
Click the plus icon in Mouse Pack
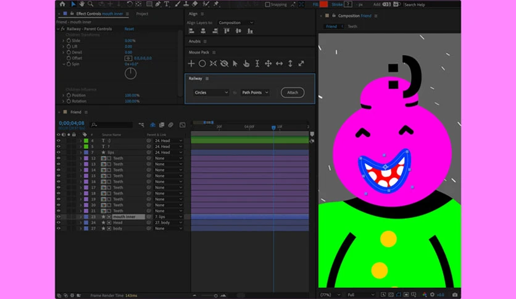pos(191,64)
